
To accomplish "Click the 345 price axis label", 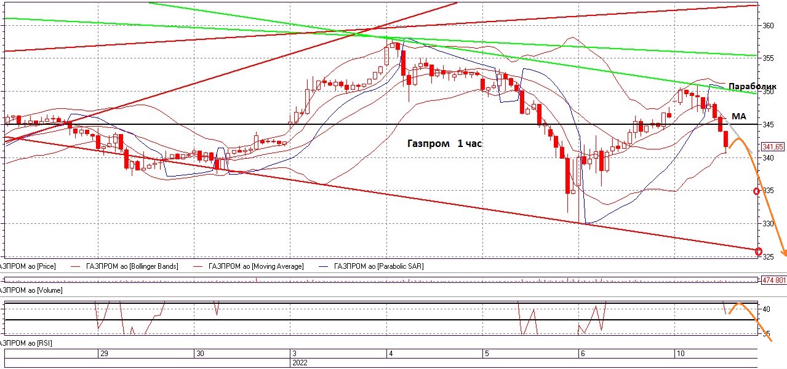I will (768, 125).
